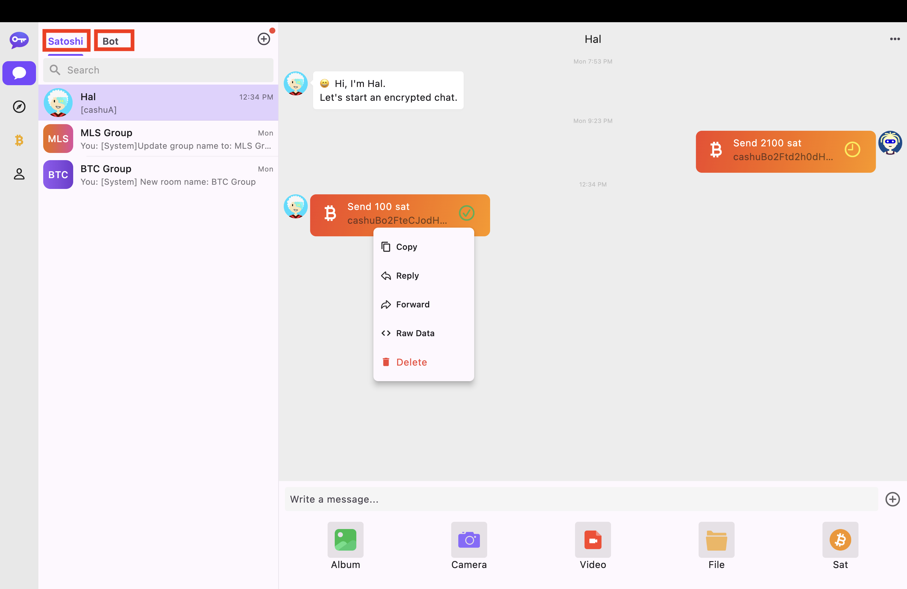Click the Write a message input box
The width and height of the screenshot is (907, 589).
coord(581,499)
